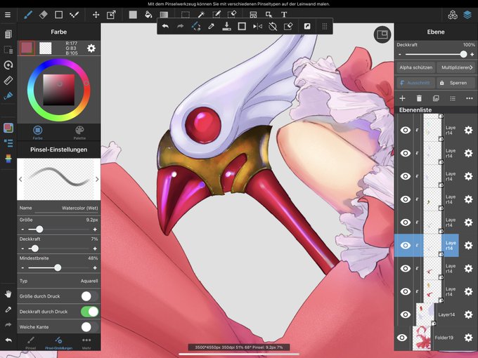Open color panel settings gear
478x358 pixels.
91,48
